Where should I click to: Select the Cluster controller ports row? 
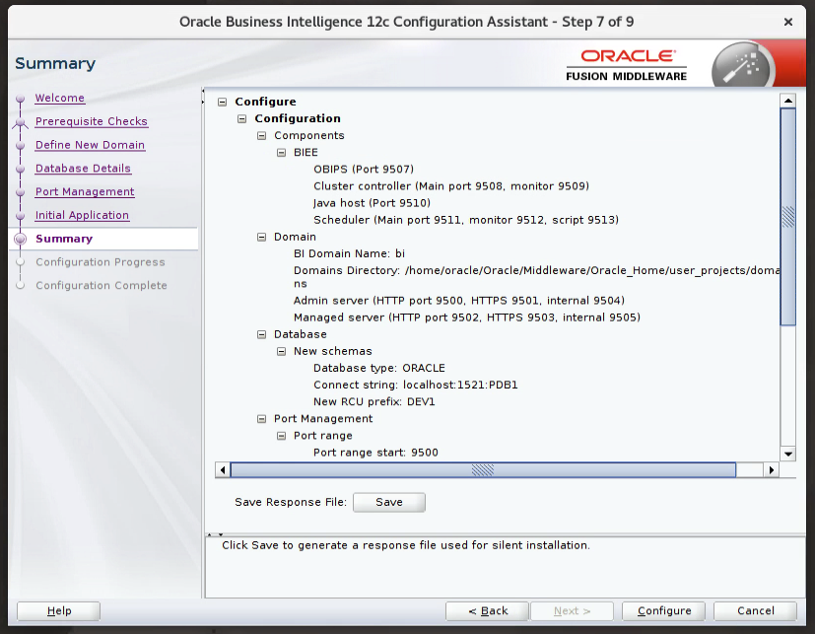click(x=451, y=186)
